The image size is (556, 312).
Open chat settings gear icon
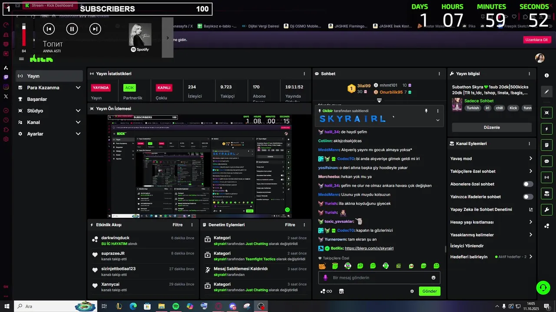point(412,291)
